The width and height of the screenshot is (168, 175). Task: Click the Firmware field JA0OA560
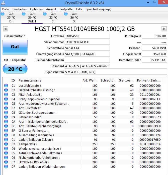click(x=87, y=36)
